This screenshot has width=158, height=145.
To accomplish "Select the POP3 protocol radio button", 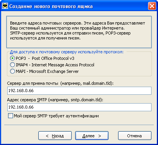I will (12, 58).
